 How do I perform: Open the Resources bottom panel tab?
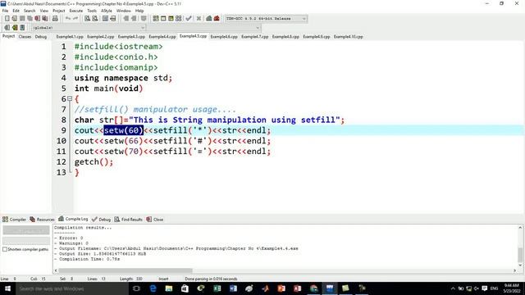pos(42,220)
